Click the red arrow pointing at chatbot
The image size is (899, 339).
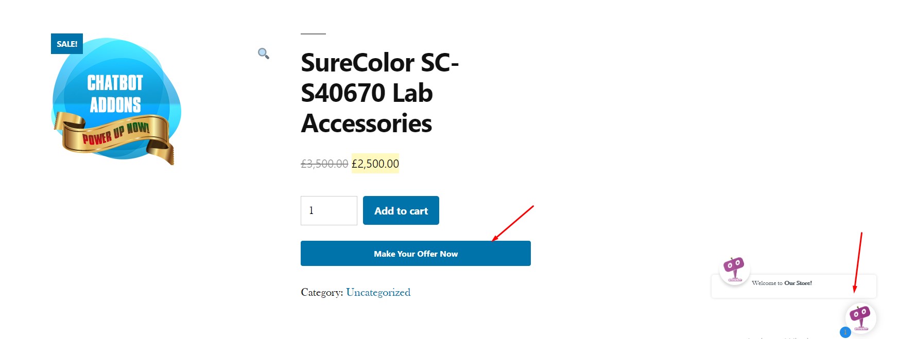pos(858,262)
